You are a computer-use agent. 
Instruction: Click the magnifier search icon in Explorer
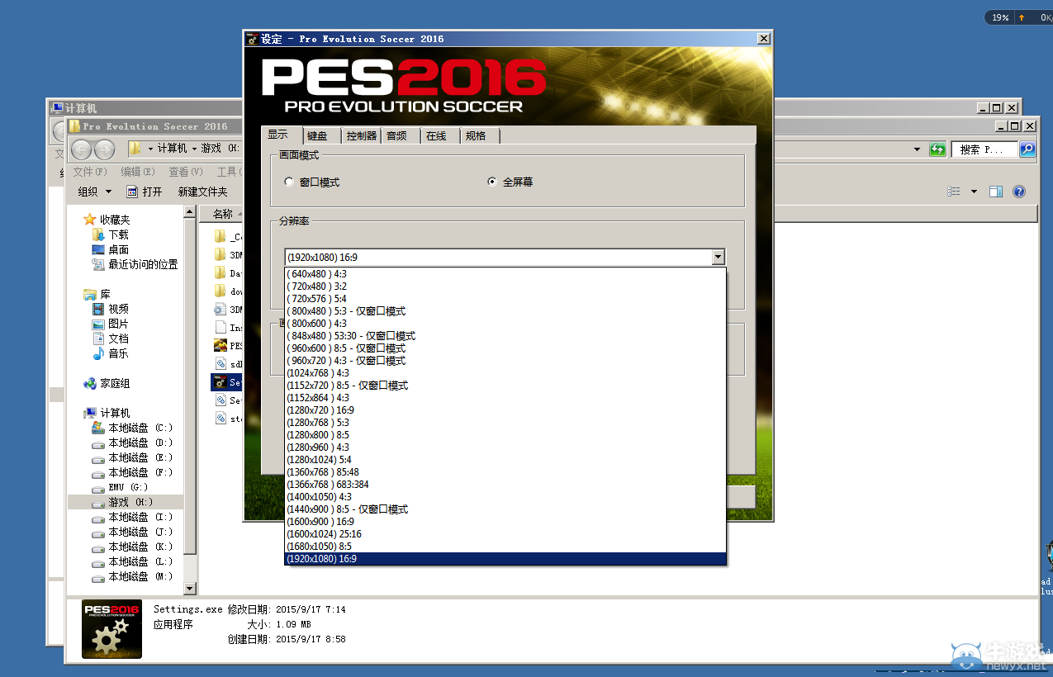1027,149
